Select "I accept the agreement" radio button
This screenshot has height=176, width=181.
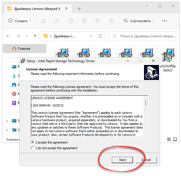click(33, 142)
